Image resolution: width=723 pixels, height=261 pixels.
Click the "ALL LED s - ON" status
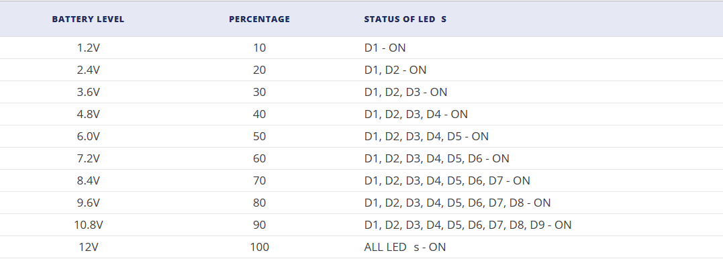pos(405,247)
